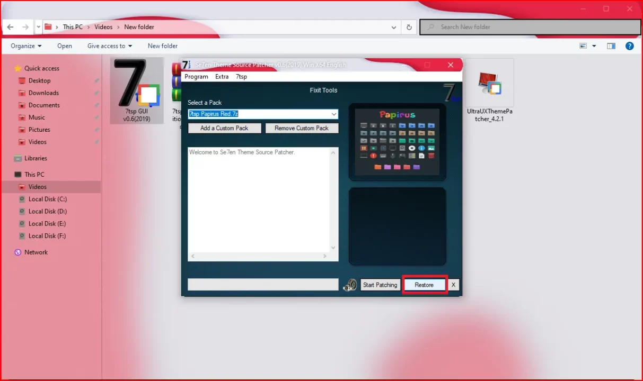
Task: Open recent locations dropdown beside Forward arrow
Action: point(39,27)
